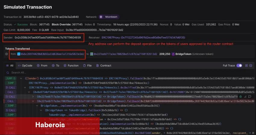
Task: Click the Block Override 3617145 value
Action: point(77,25)
